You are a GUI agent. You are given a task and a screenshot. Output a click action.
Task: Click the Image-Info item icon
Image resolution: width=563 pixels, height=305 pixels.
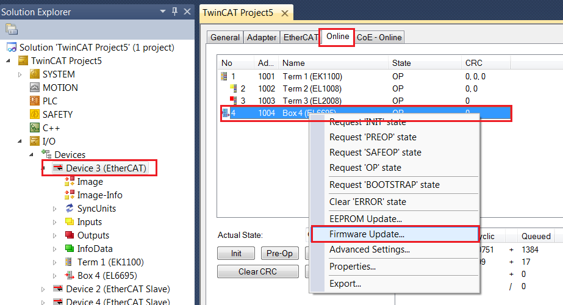(70, 195)
